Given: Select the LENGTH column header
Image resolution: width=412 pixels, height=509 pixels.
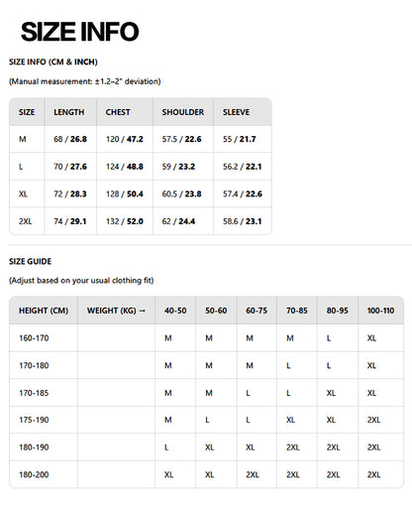Looking at the screenshot, I should [69, 112].
